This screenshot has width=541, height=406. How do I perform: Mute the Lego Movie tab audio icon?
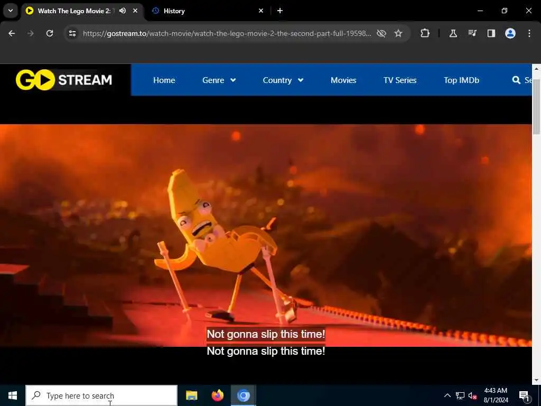(123, 11)
